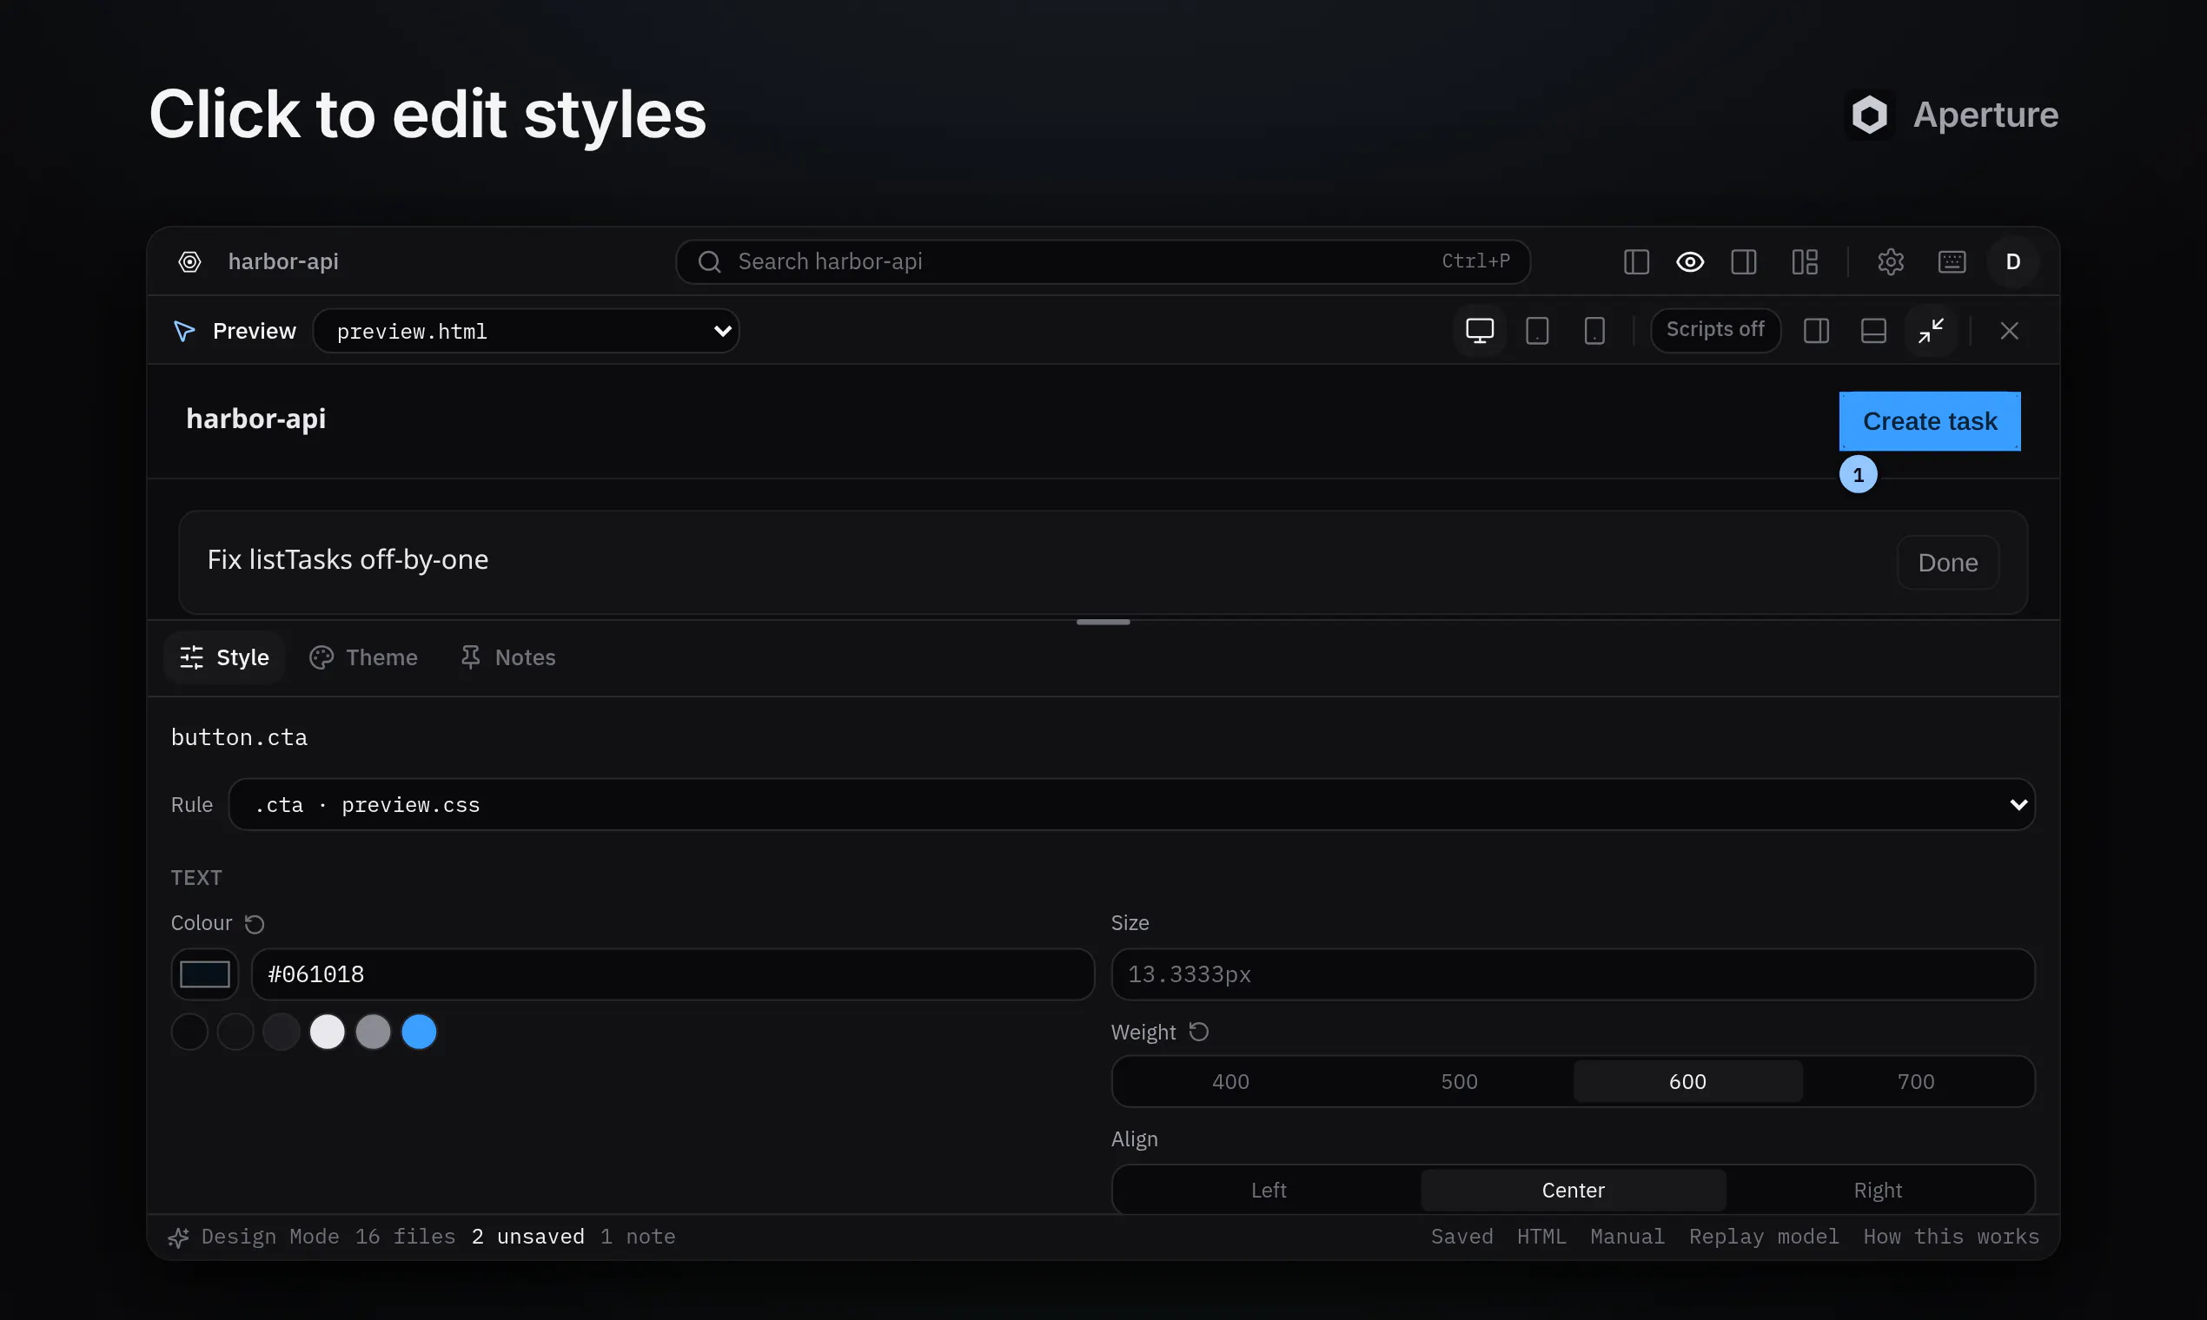The image size is (2207, 1320).
Task: Open the D user avatar
Action: point(2012,261)
